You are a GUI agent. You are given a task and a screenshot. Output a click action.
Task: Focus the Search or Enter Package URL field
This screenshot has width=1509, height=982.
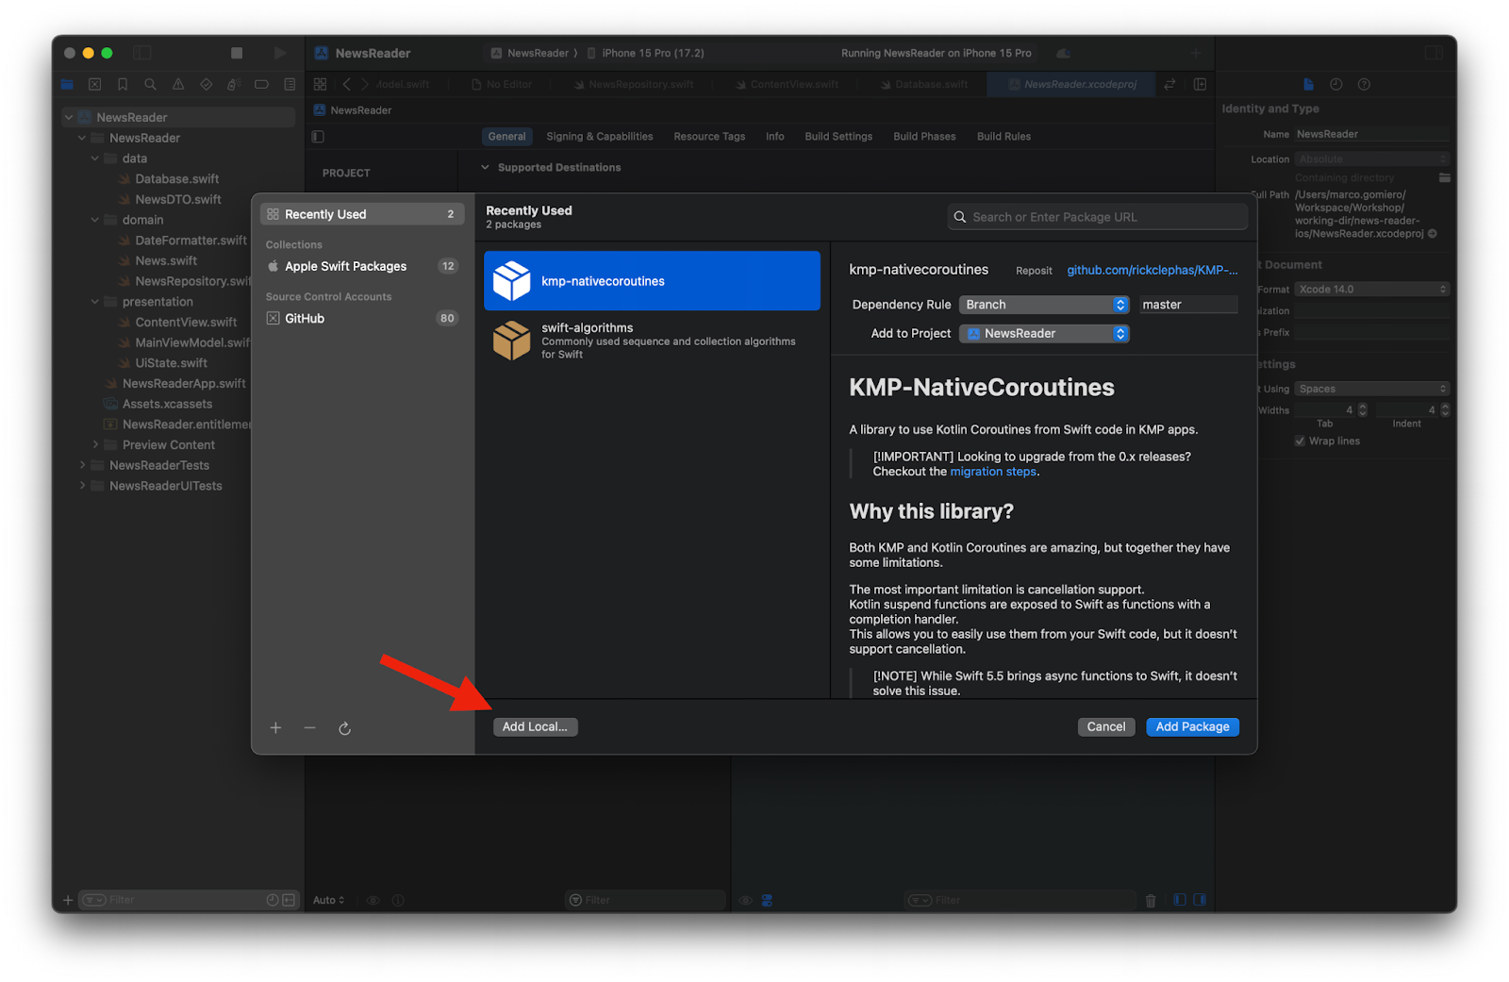click(1098, 217)
